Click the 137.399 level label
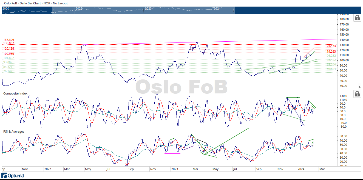 pos(8,40)
